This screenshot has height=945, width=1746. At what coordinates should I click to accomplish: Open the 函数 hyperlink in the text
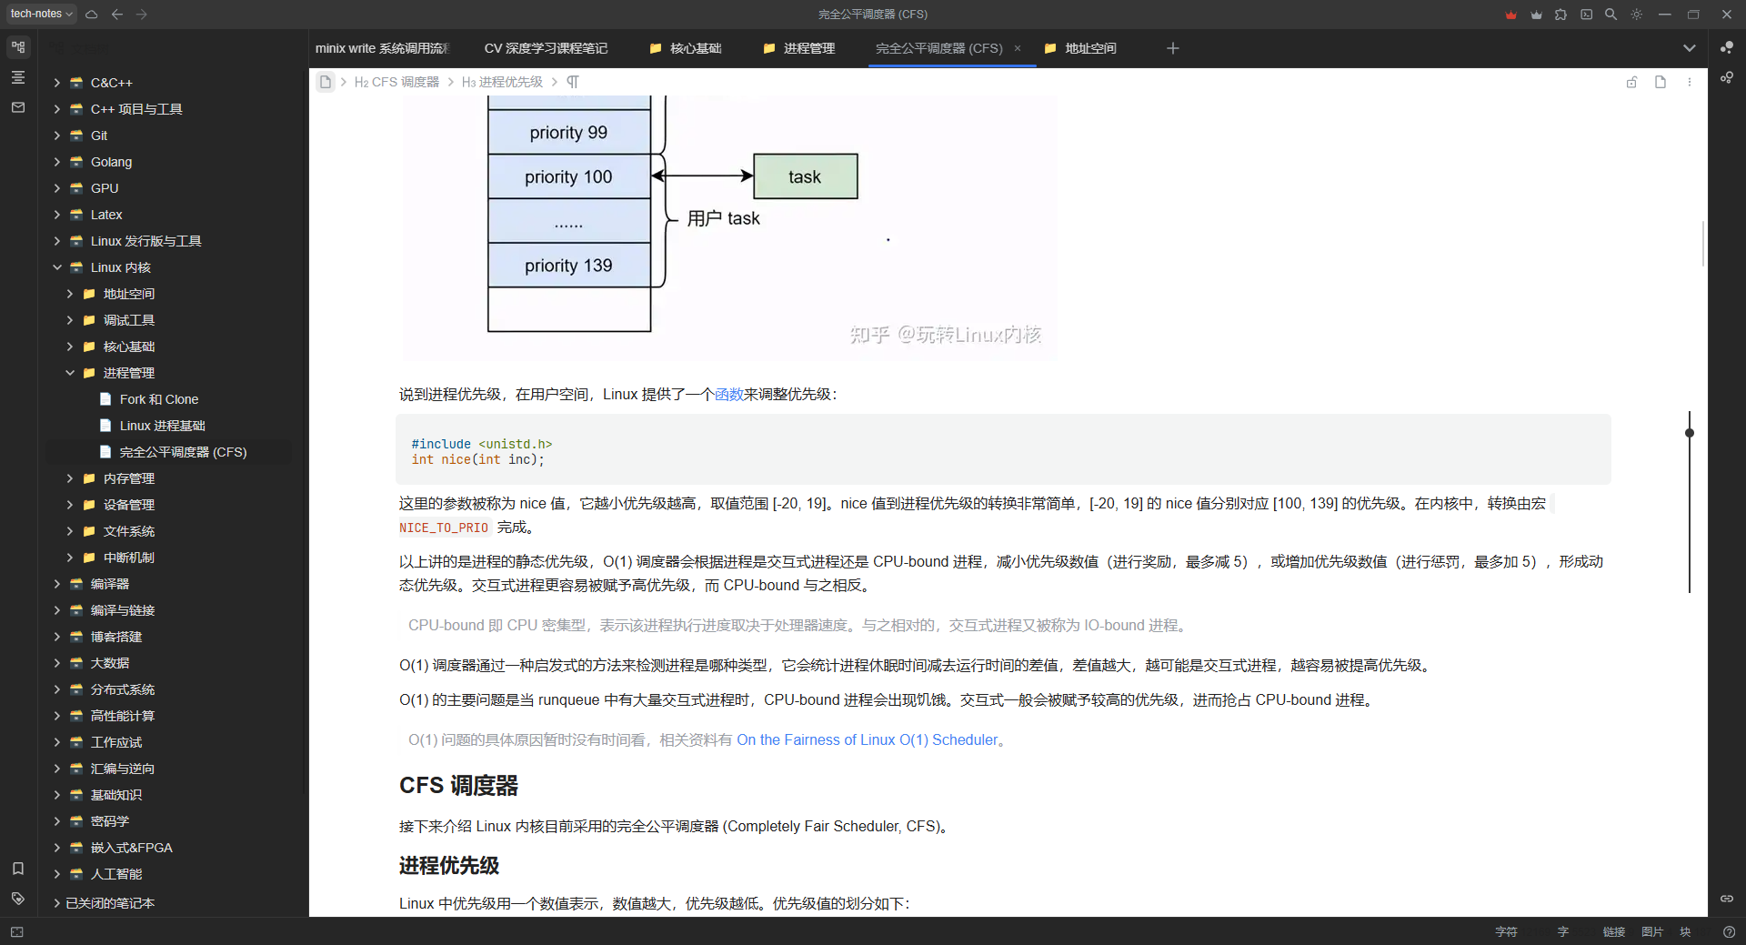coord(729,394)
